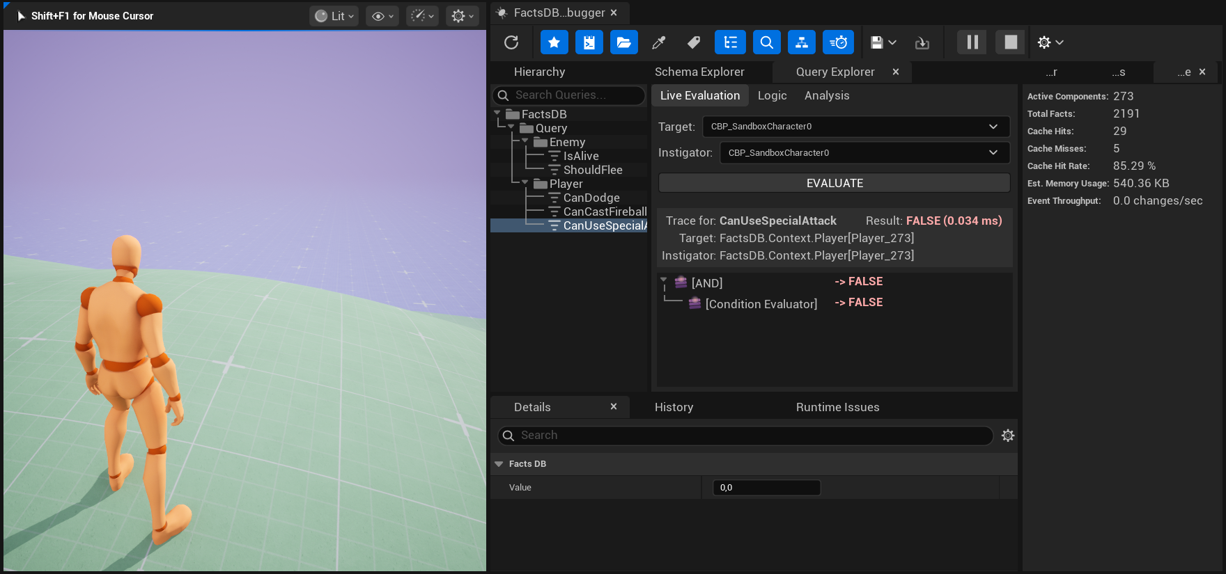Click the Value field showing 0,0
Image resolution: width=1226 pixels, height=574 pixels.
(x=766, y=488)
